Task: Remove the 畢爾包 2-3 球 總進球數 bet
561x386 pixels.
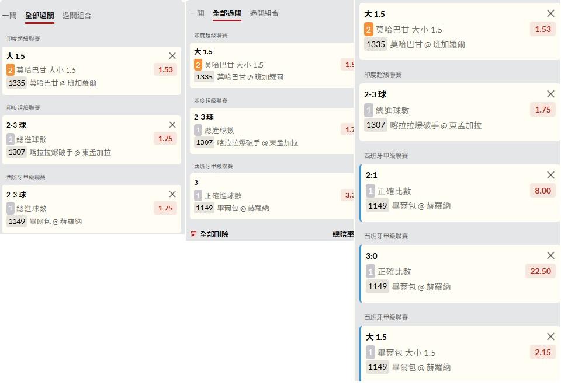Action: (172, 194)
